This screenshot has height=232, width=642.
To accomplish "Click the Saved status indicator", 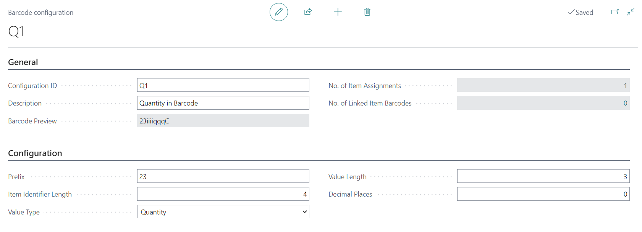I will tap(581, 12).
